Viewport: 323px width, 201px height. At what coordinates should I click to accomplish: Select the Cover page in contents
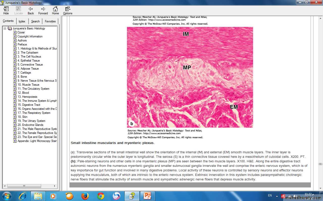[x=21, y=32]
